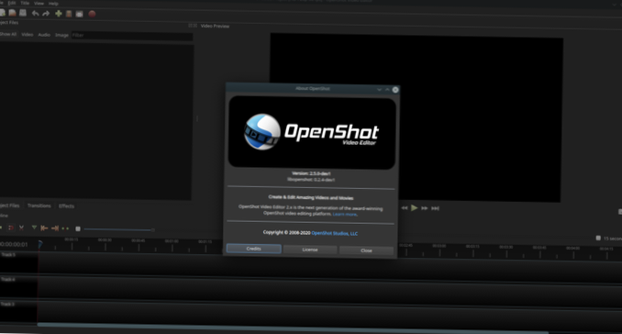This screenshot has width=622, height=334.
Task: Open the License button in About dialog
Action: click(310, 250)
